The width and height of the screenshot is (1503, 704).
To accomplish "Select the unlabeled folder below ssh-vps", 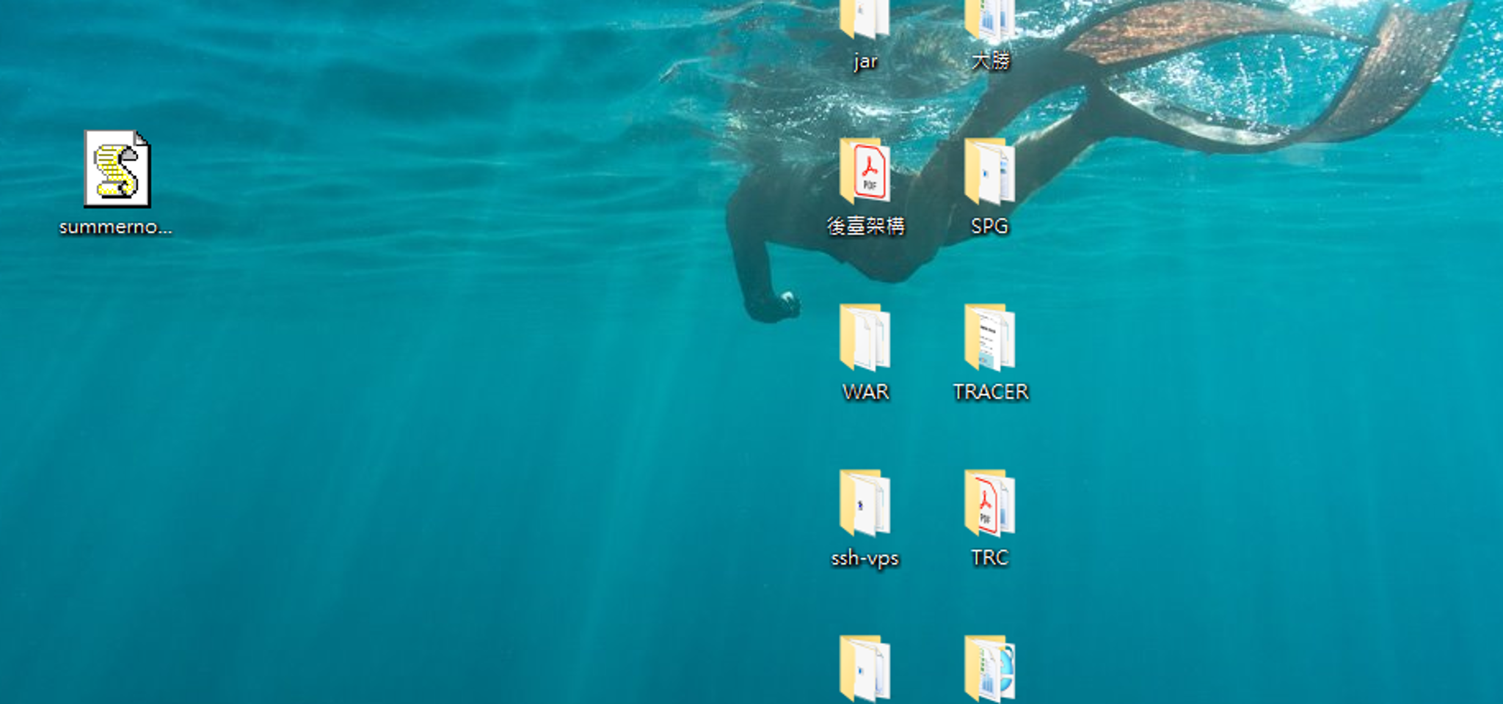I will 865,669.
